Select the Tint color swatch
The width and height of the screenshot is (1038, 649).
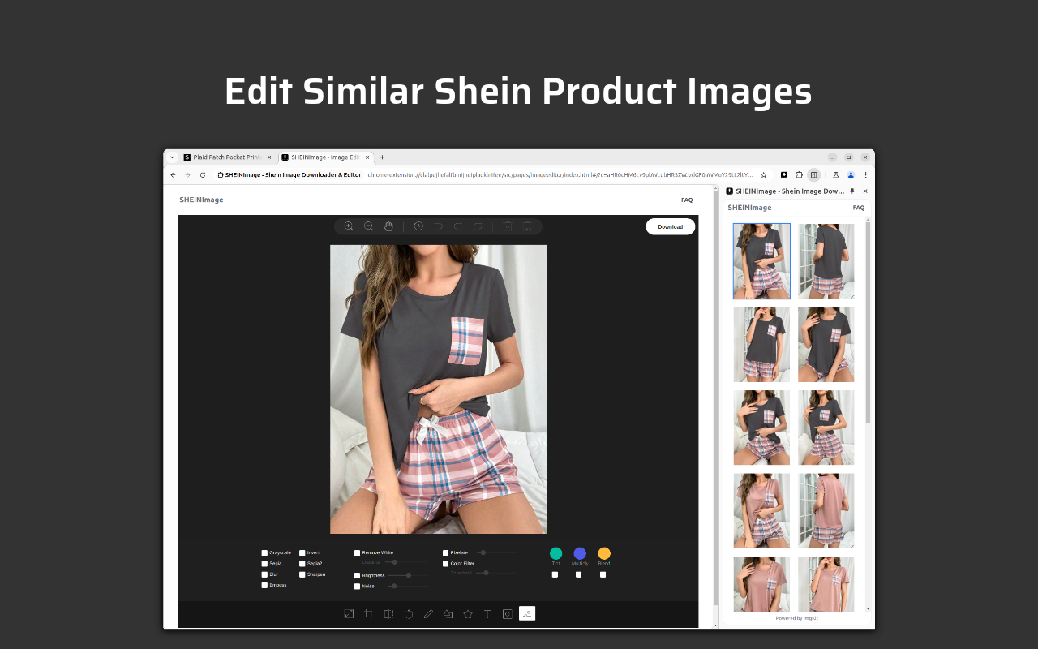point(555,554)
